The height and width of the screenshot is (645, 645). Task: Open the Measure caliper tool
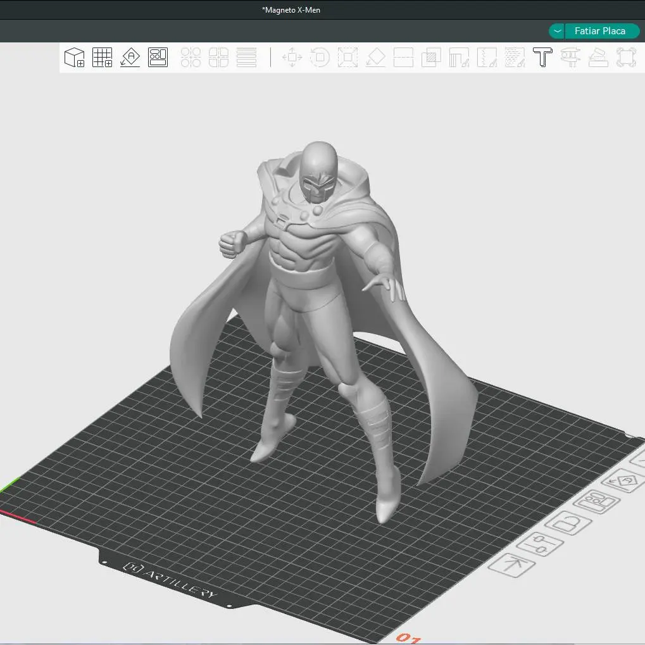pos(570,57)
